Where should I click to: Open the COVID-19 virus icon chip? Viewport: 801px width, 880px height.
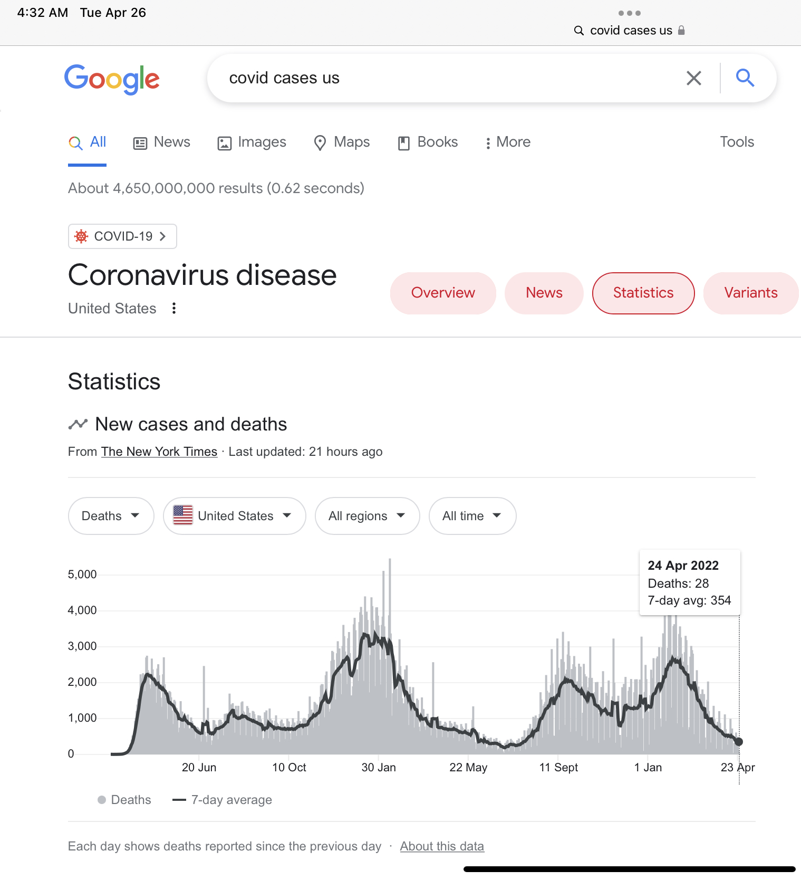122,236
